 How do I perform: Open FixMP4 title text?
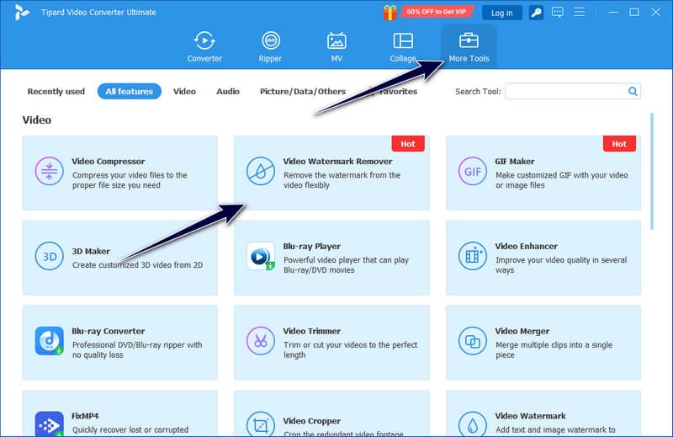(x=85, y=416)
